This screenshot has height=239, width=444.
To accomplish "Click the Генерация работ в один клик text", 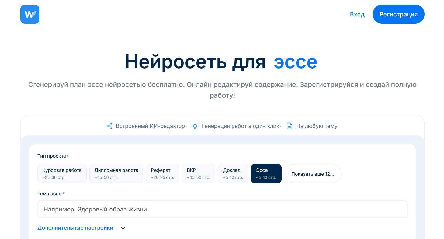I will pyautogui.click(x=241, y=126).
